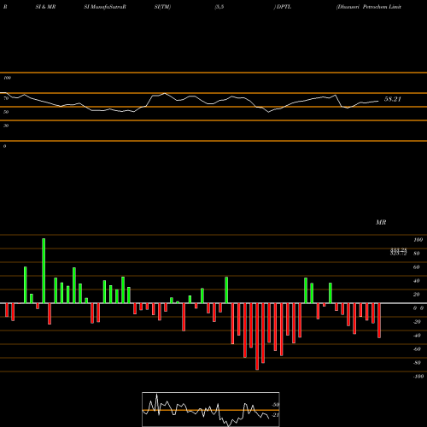
Task: Click the current RSI value 58.21
Action: click(x=393, y=99)
